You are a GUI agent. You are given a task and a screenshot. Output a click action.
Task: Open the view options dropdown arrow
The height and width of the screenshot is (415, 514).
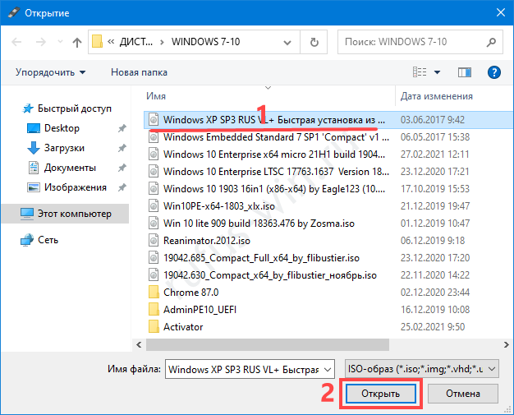click(x=437, y=72)
